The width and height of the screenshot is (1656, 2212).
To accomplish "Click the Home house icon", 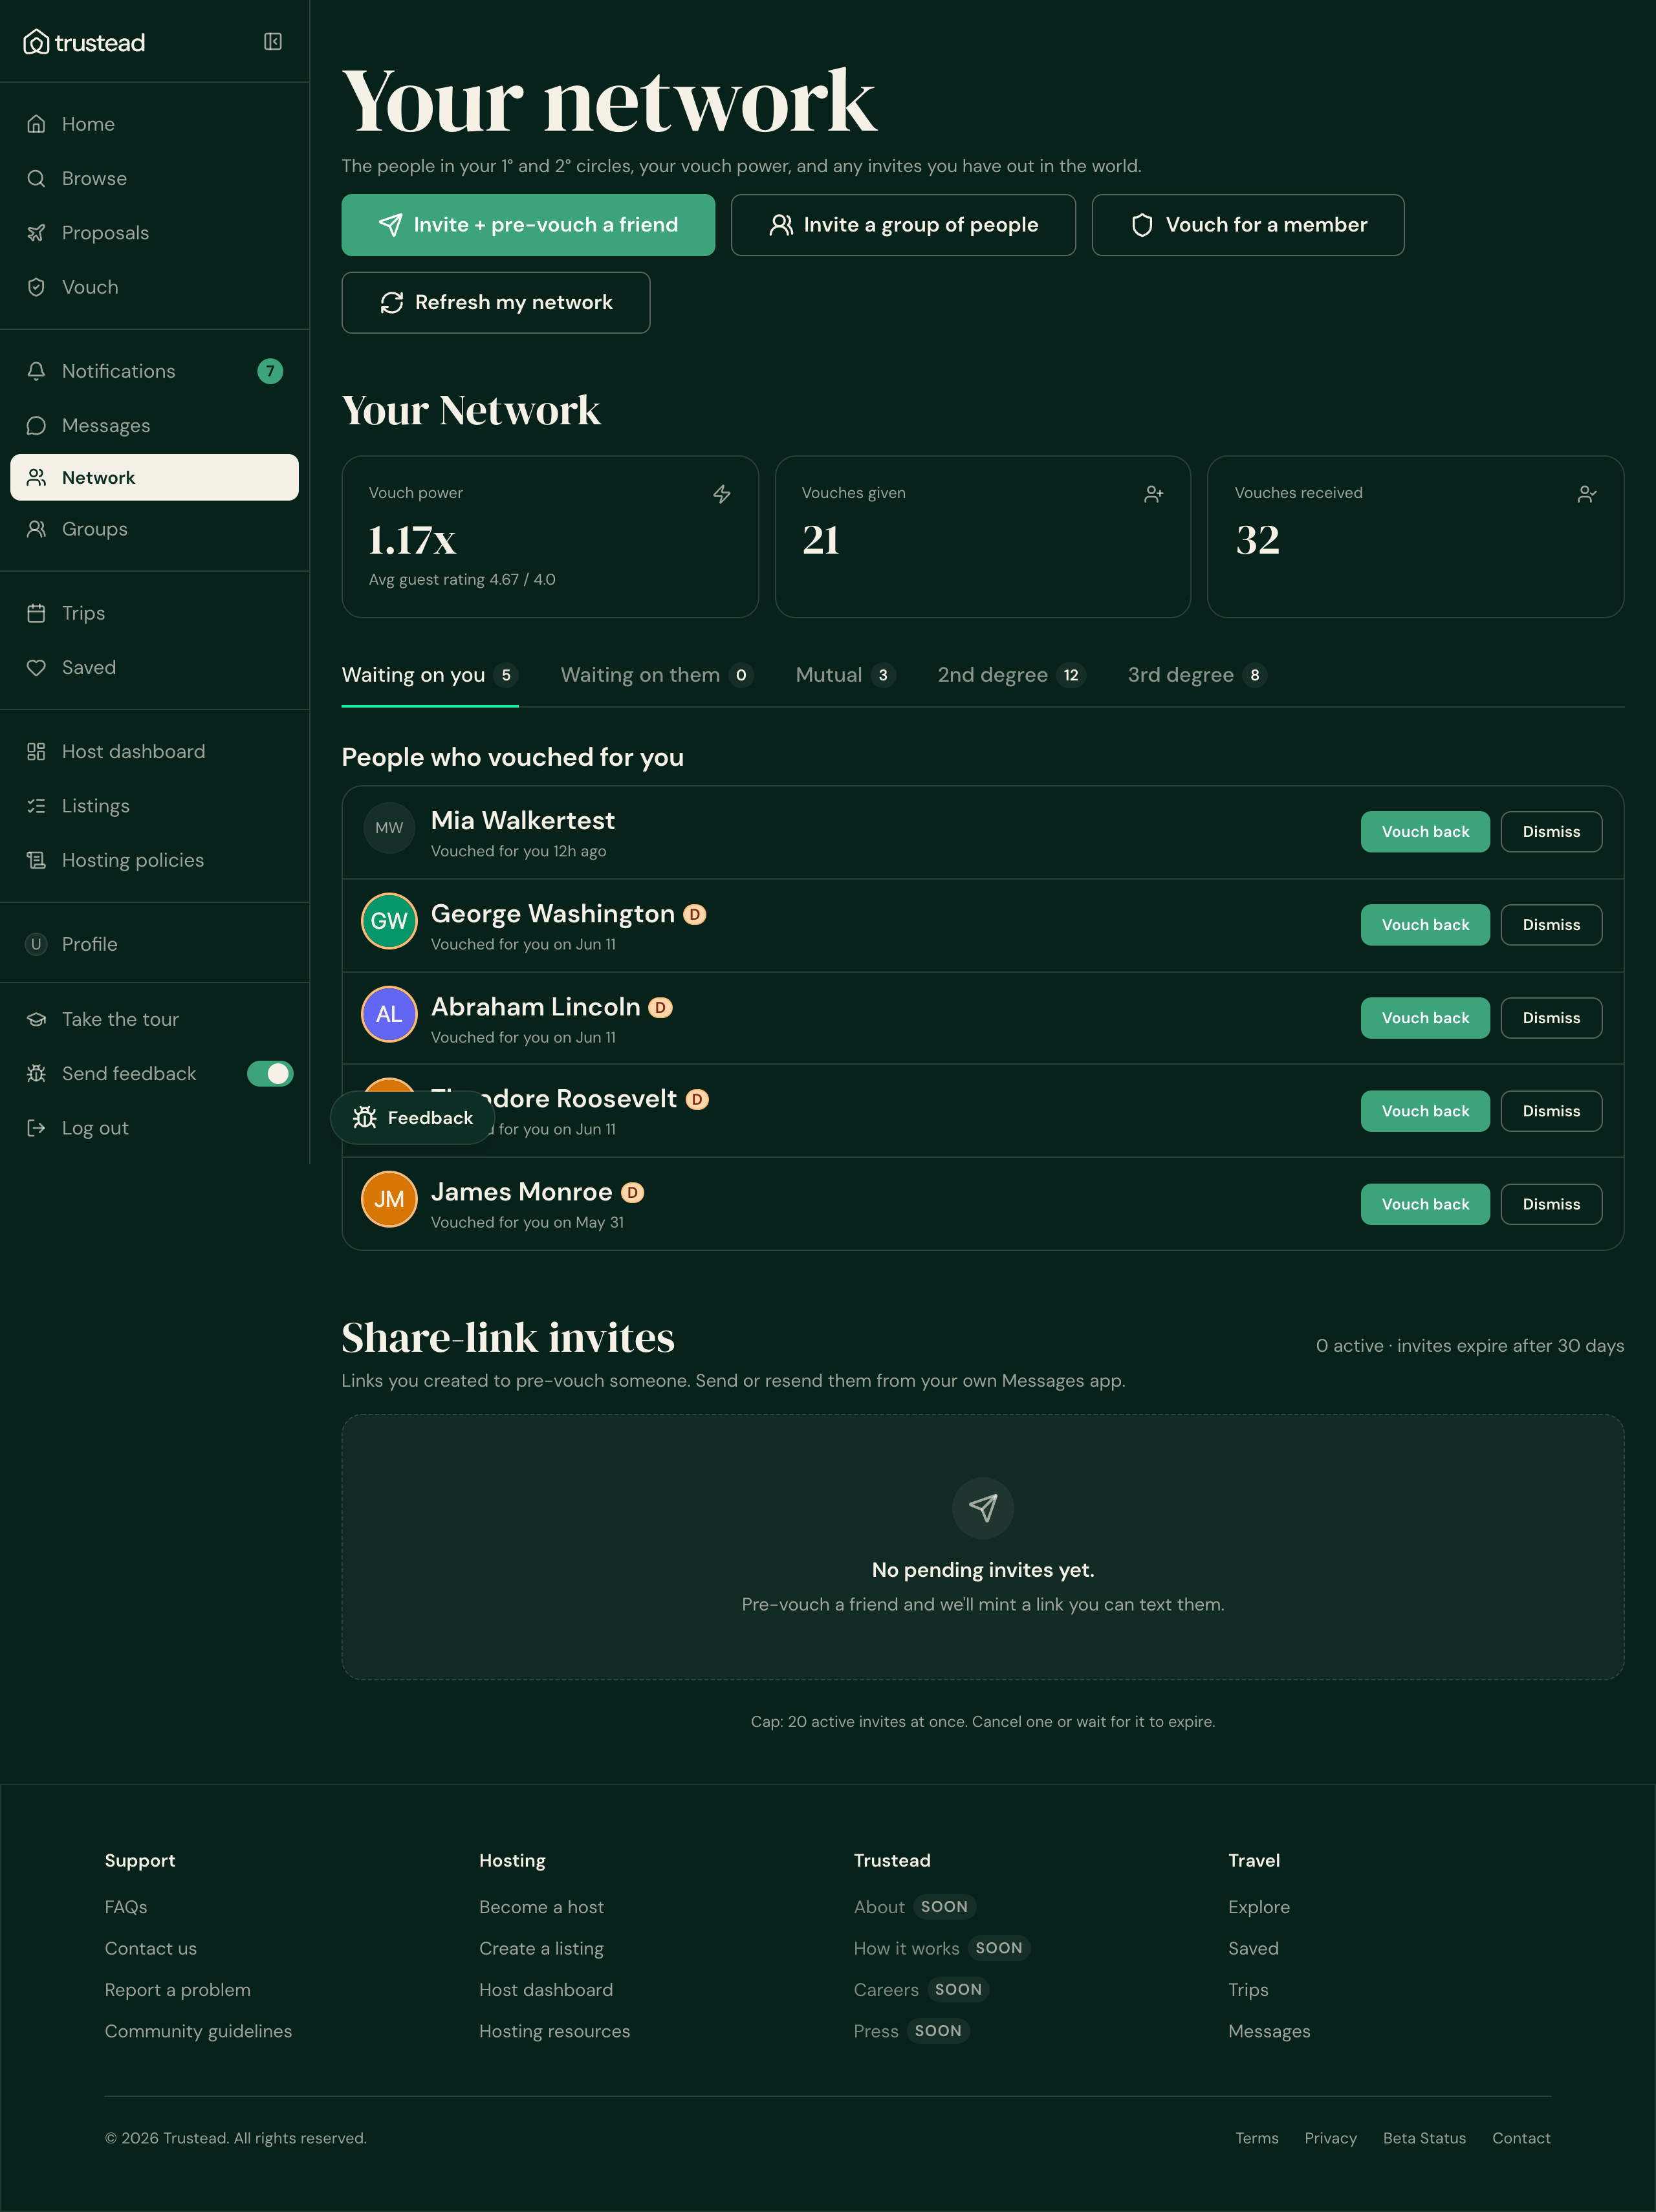I will click(36, 124).
